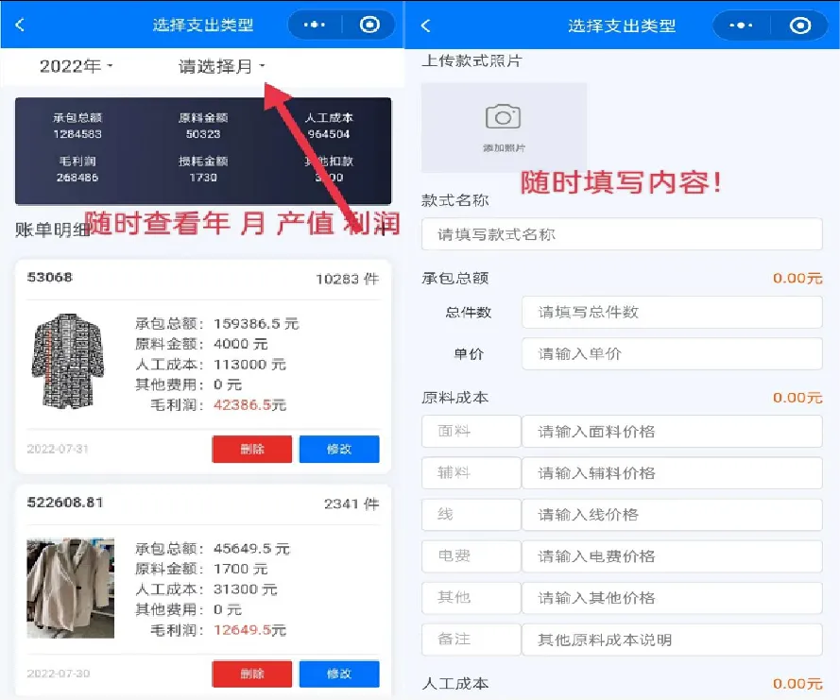Viewport: 840px width, 700px height.
Task: Tap 删除 on the 522608.81 bill entry
Action: [251, 674]
